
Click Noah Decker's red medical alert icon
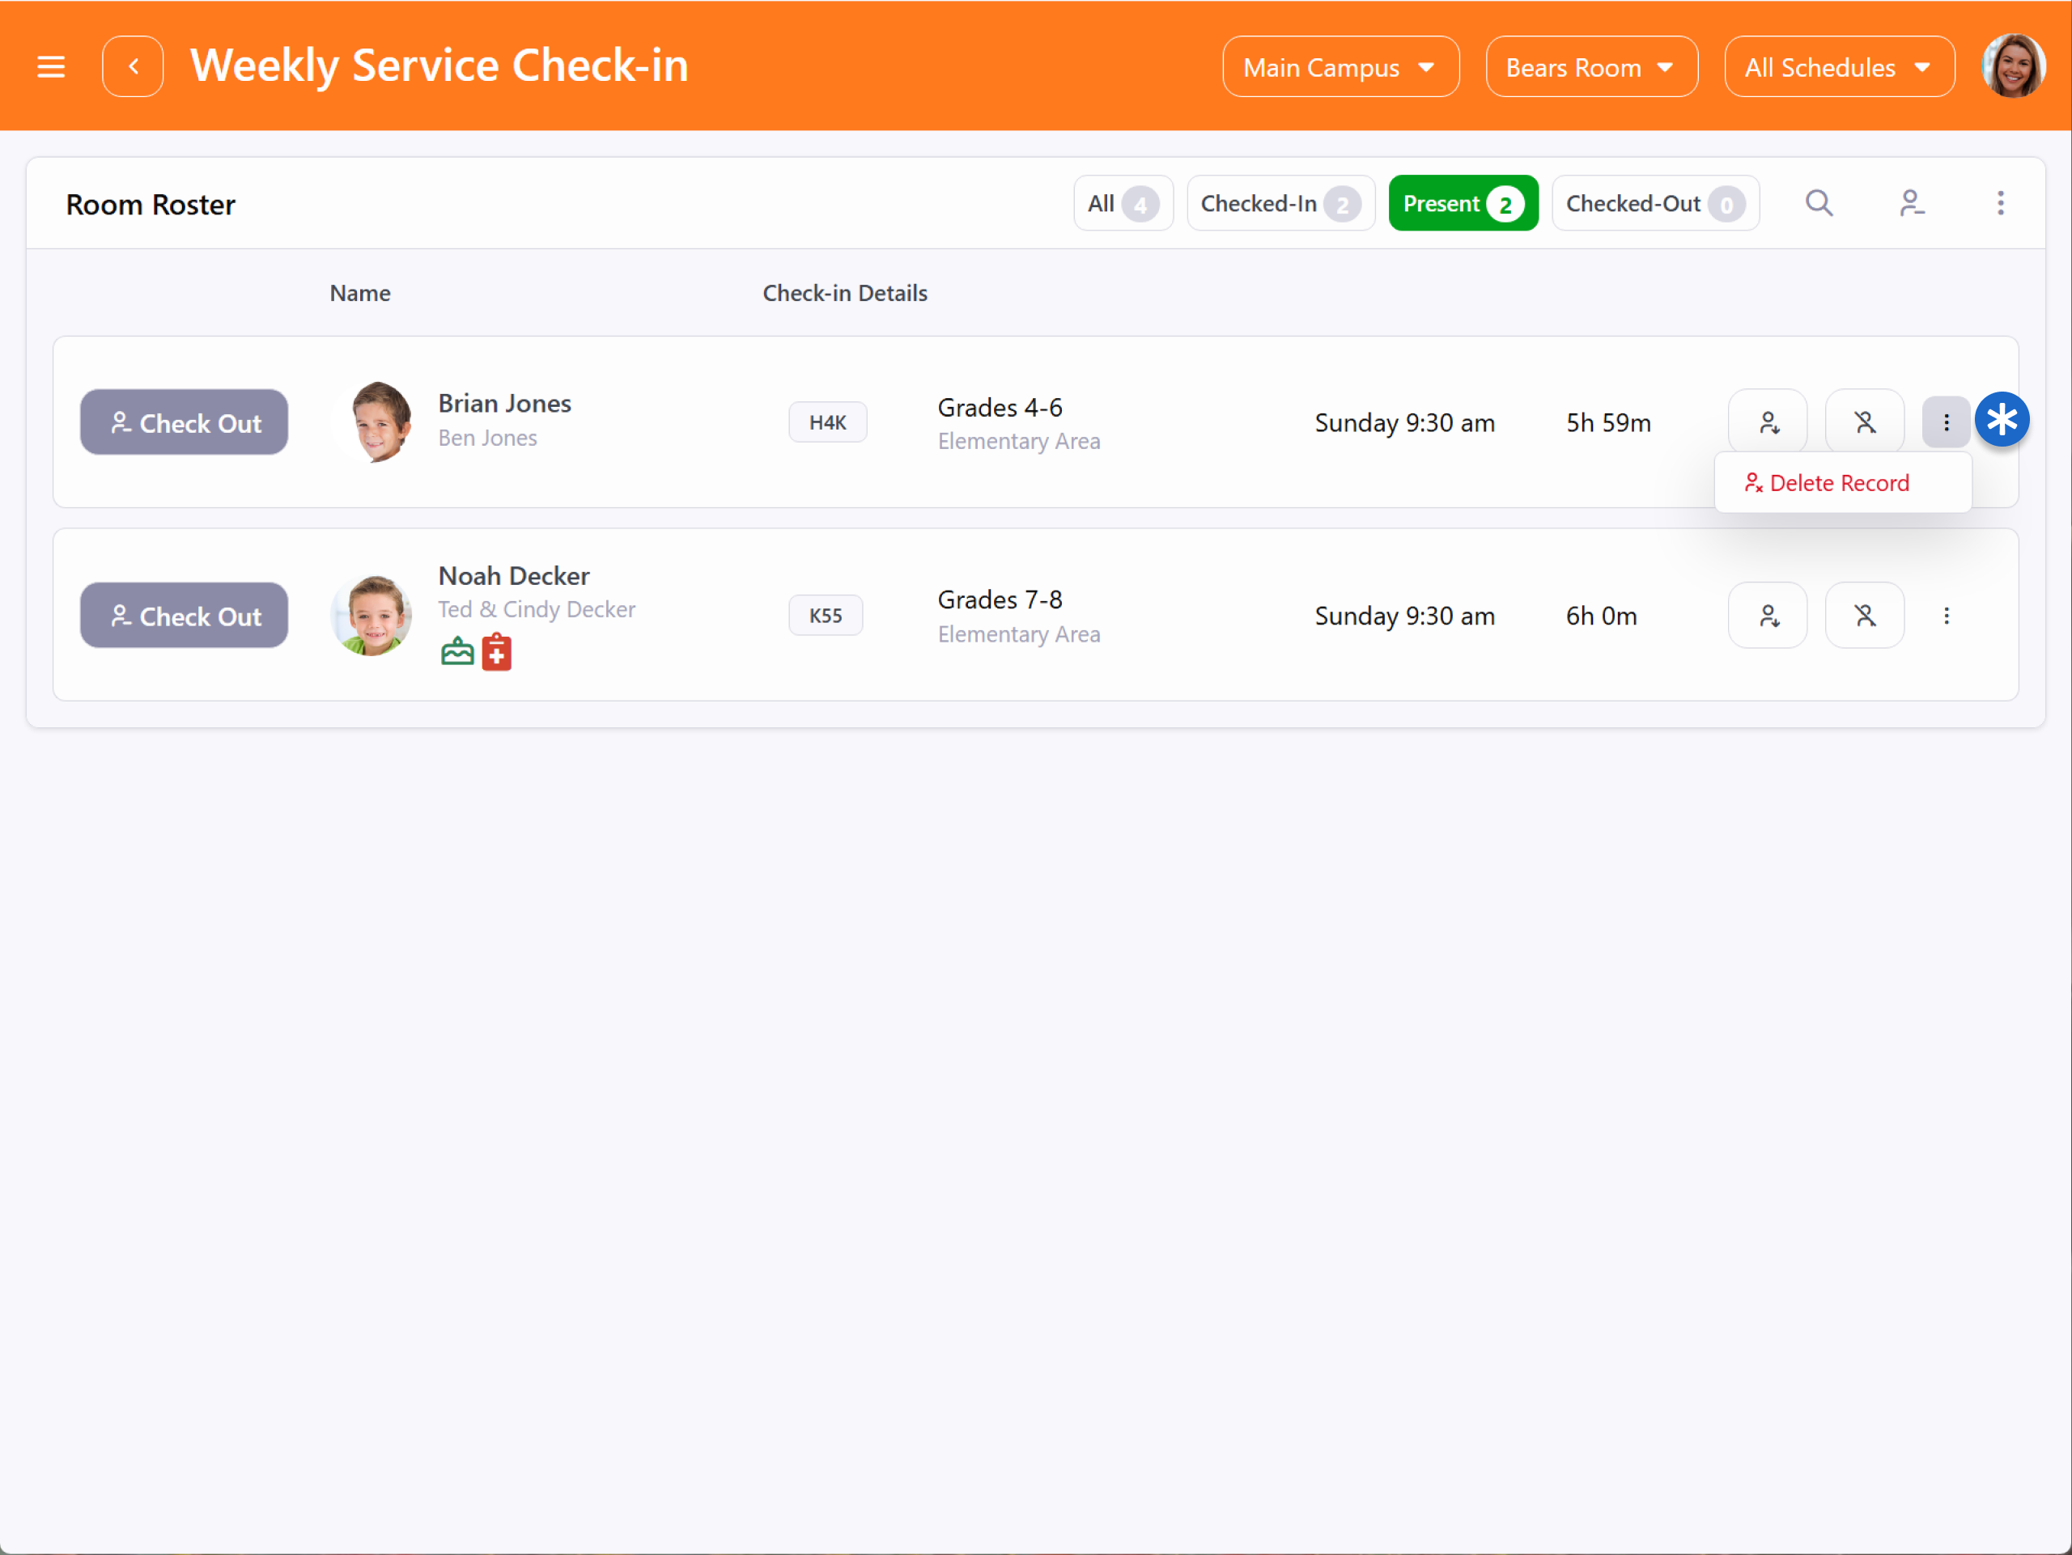pyautogui.click(x=496, y=653)
